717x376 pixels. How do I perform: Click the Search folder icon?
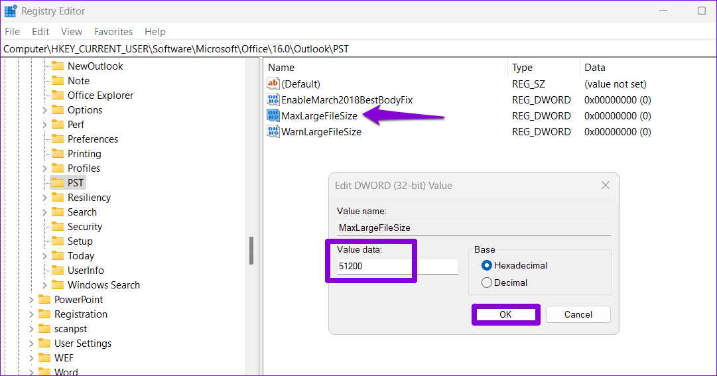58,212
